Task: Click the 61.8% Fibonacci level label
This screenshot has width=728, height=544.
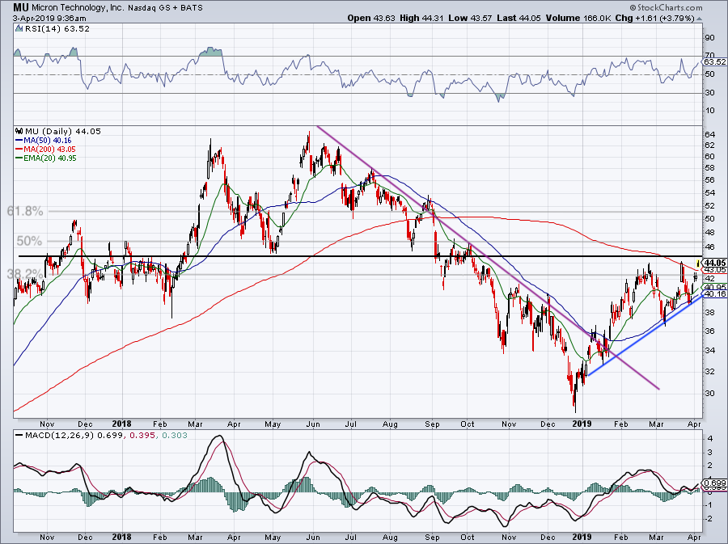Action: pyautogui.click(x=24, y=212)
